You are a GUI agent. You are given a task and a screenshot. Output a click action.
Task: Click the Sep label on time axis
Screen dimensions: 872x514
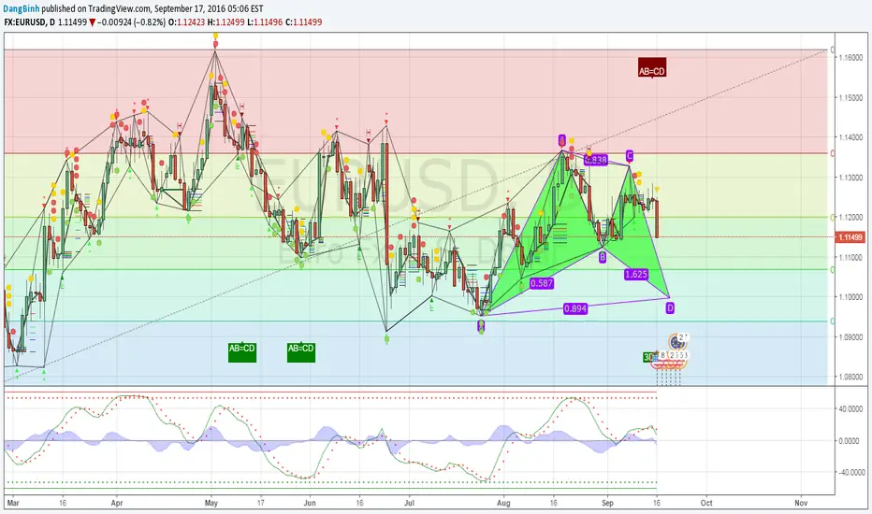tap(607, 503)
